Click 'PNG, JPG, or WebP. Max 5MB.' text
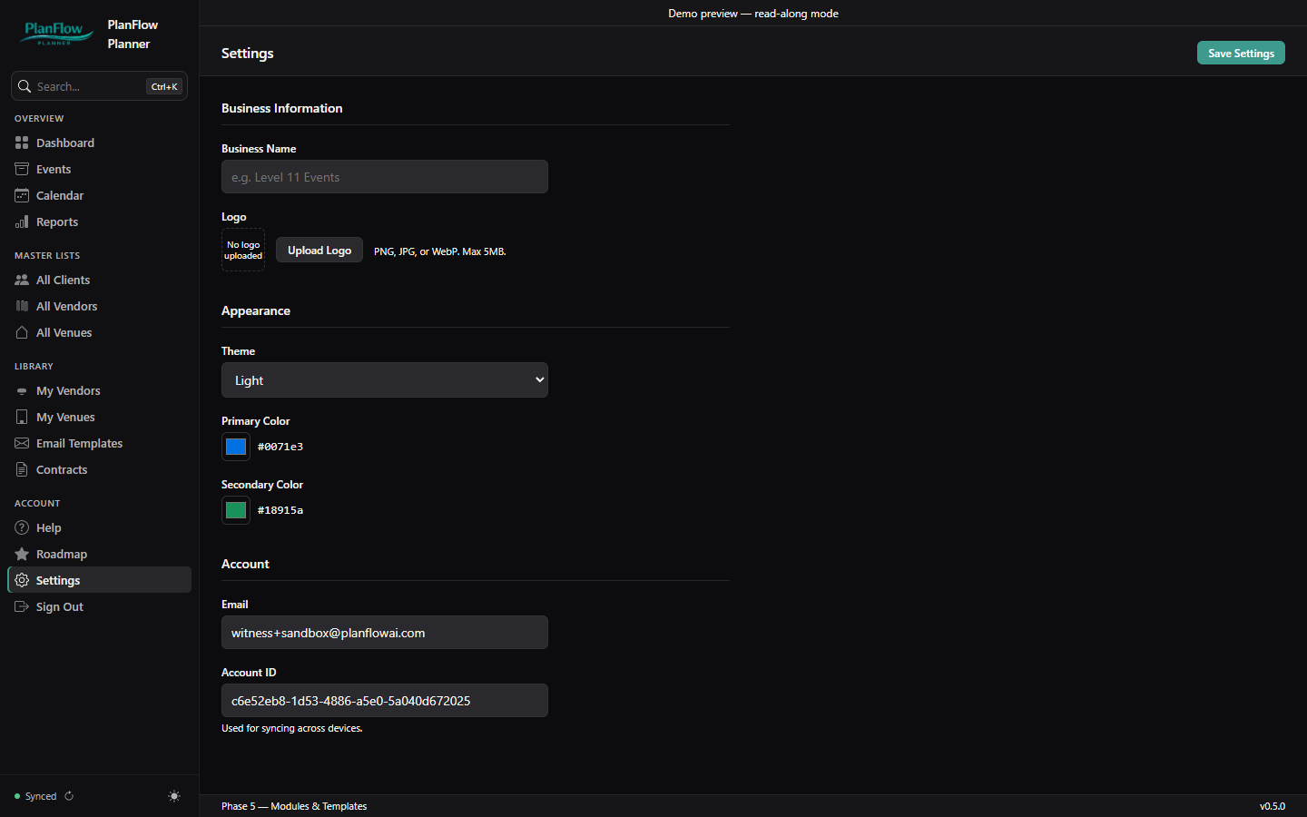Screen dimensions: 1307x817 point(440,251)
